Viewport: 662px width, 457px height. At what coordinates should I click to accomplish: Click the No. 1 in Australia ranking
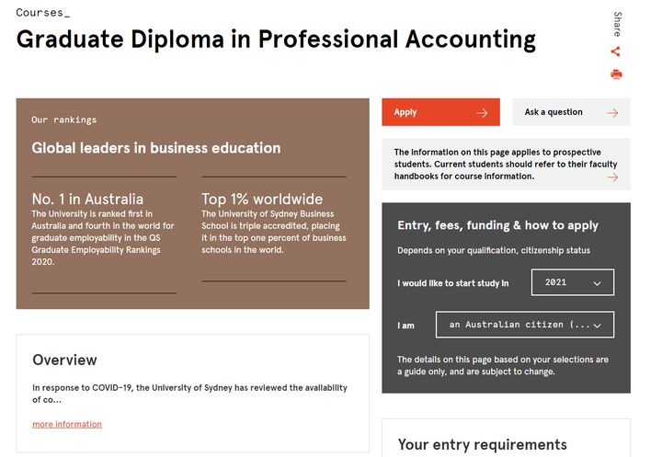(x=87, y=199)
